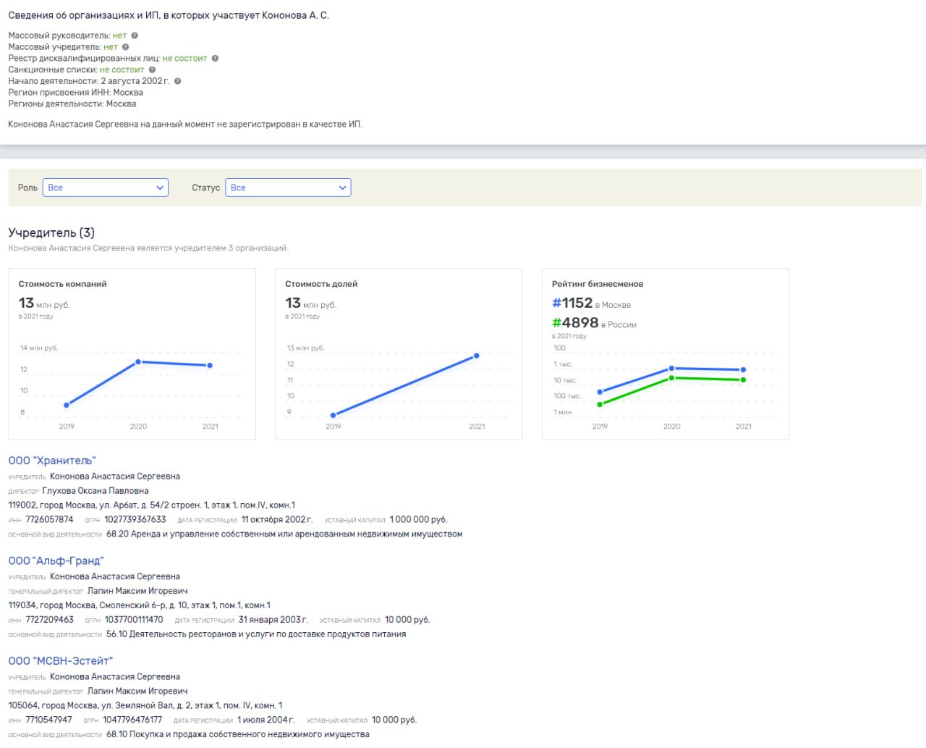Click 2019 data point in Стоимость долей chart
The height and width of the screenshot is (748, 926).
click(x=334, y=415)
